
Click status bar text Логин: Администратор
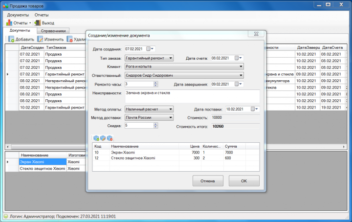[32, 217]
